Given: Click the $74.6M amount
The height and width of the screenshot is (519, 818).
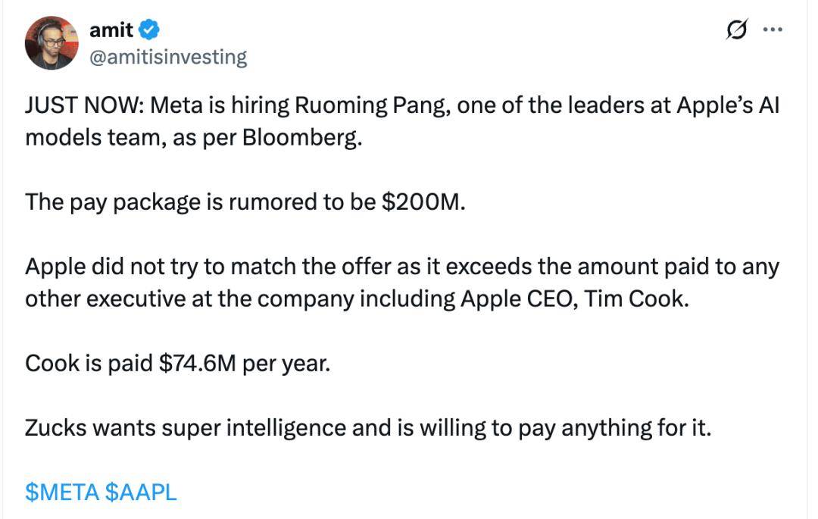Looking at the screenshot, I should tap(198, 363).
